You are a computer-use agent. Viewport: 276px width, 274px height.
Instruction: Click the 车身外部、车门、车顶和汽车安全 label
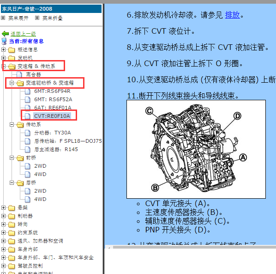(x=55, y=257)
